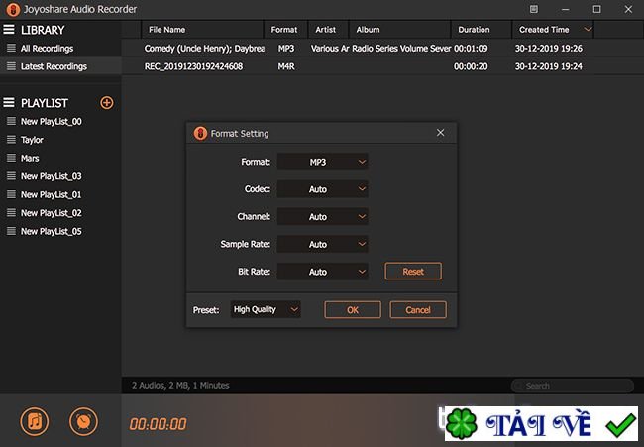Open the music library icon

click(x=34, y=421)
